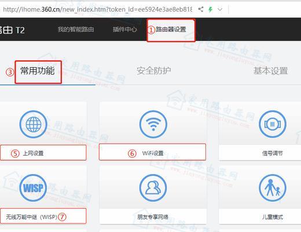Open the 上网设置 globe icon
301x232 pixels.
click(34, 124)
